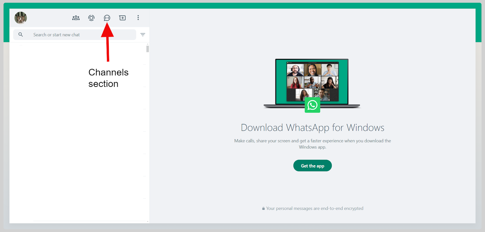Open the three-dot menu
This screenshot has height=232, width=485.
(x=138, y=18)
